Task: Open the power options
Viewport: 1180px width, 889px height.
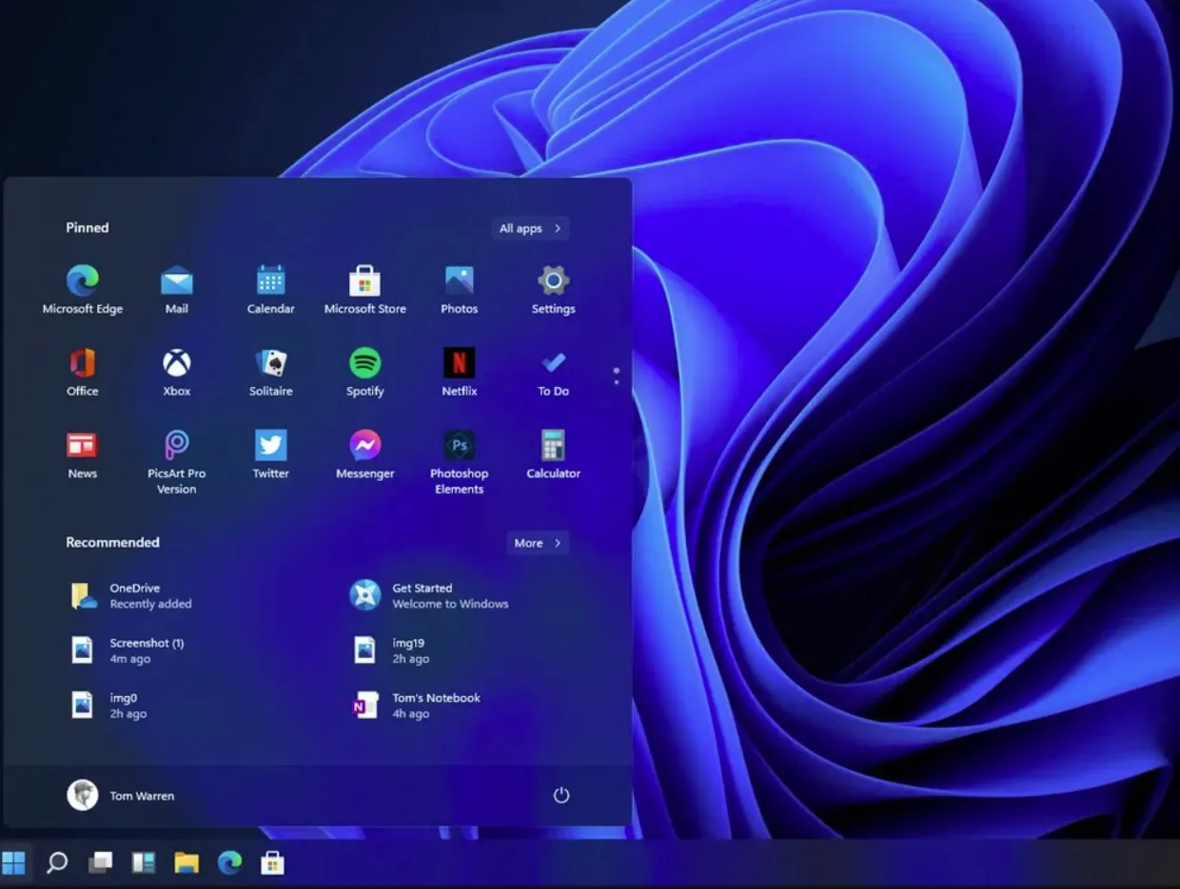Action: [x=561, y=795]
